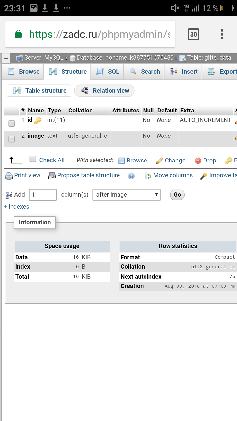Click the Print view printer icon
The height and width of the screenshot is (421, 237).
click(x=9, y=176)
